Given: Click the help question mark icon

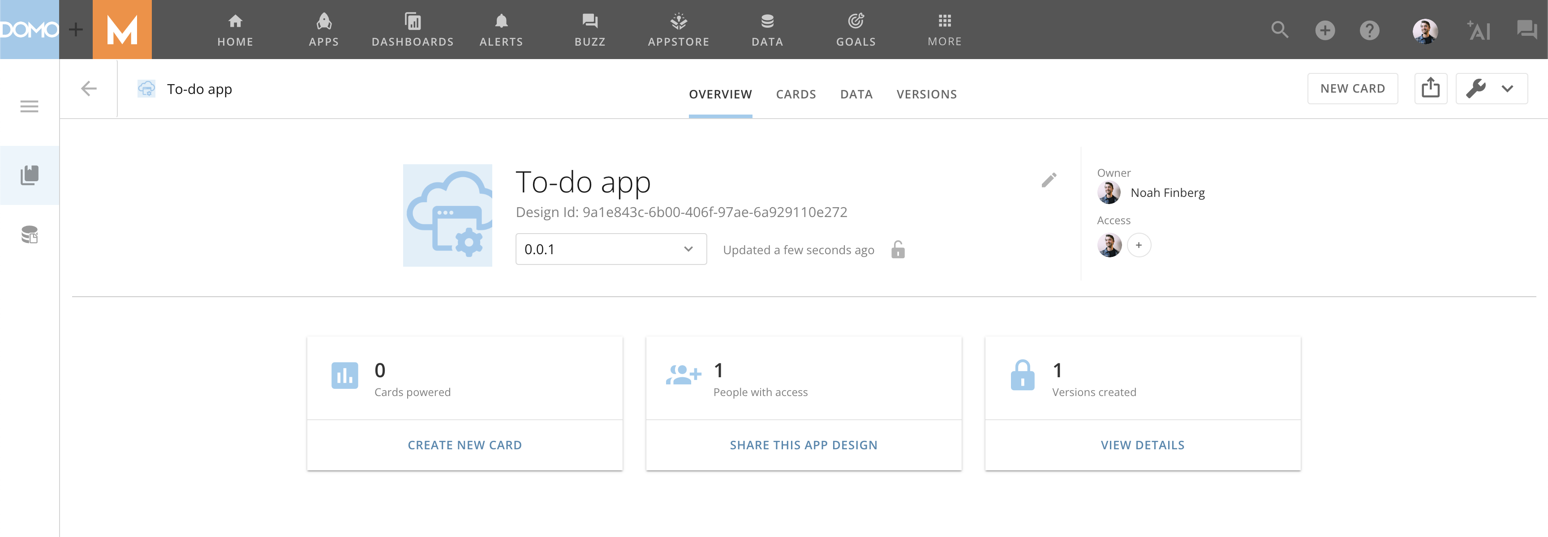Looking at the screenshot, I should click(x=1370, y=30).
